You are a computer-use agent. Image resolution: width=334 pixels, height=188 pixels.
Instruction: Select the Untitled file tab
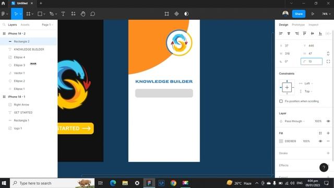22,3
